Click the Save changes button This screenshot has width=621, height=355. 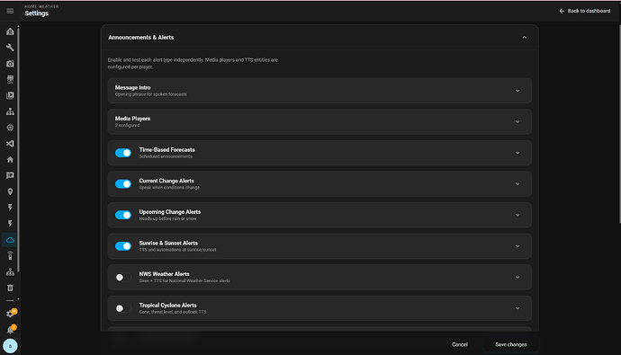[511, 344]
